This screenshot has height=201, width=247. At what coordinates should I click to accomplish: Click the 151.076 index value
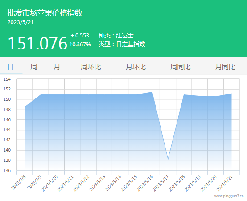pyautogui.click(x=37, y=43)
